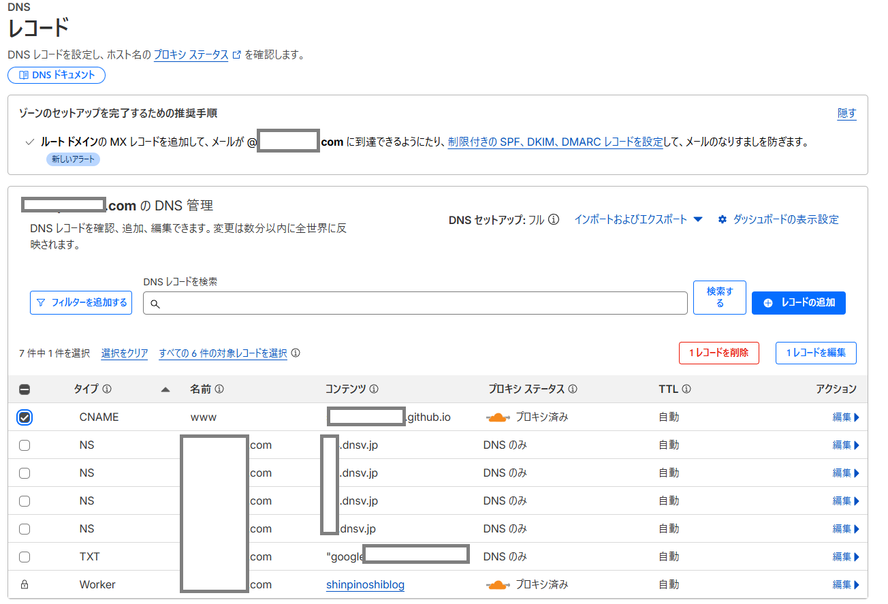Click info icon beside 名前 header

pyautogui.click(x=219, y=389)
